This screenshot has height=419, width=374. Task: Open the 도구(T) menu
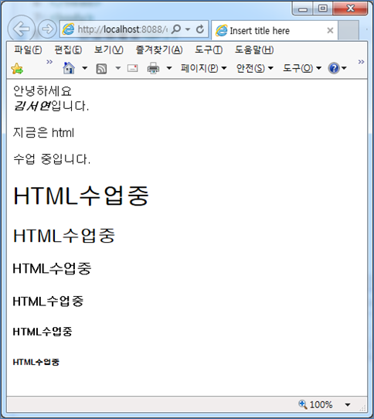[209, 49]
